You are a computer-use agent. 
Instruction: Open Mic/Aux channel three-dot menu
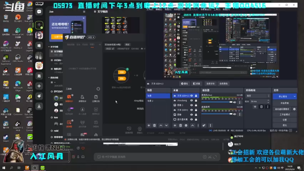click(240, 102)
